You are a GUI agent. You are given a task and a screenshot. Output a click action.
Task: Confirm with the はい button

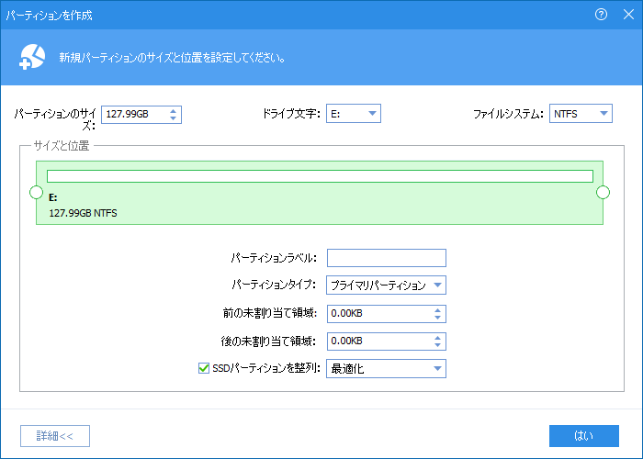pos(584,436)
